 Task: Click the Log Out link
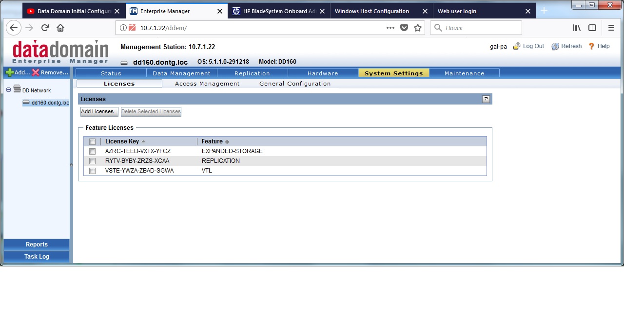pos(533,46)
